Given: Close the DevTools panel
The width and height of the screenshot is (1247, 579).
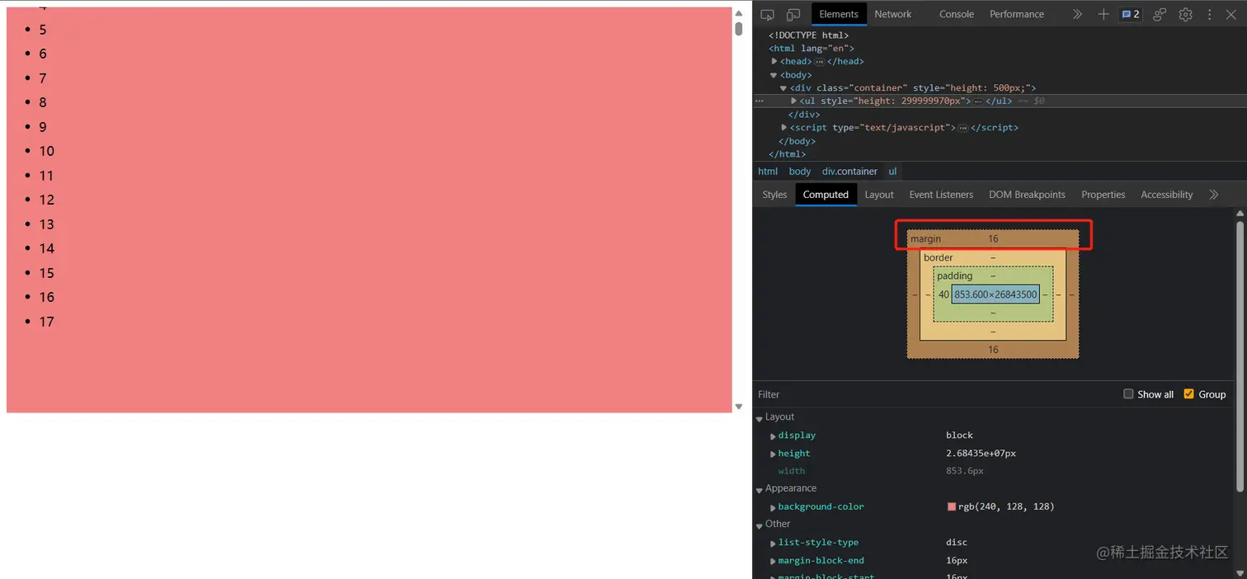Looking at the screenshot, I should pos(1231,14).
